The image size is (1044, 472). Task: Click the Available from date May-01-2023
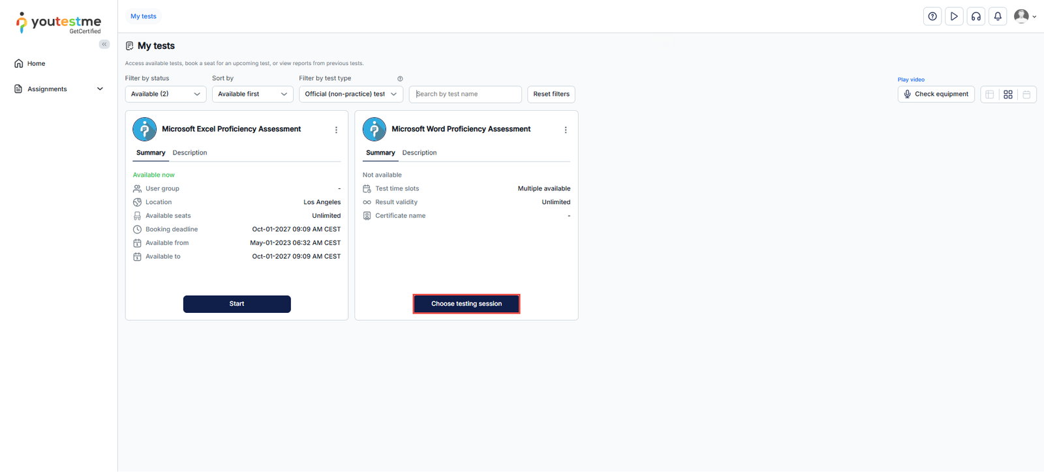(x=296, y=243)
